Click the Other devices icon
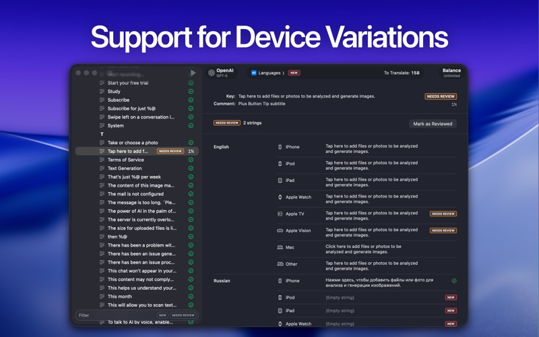This screenshot has width=539, height=337. pyautogui.click(x=280, y=264)
